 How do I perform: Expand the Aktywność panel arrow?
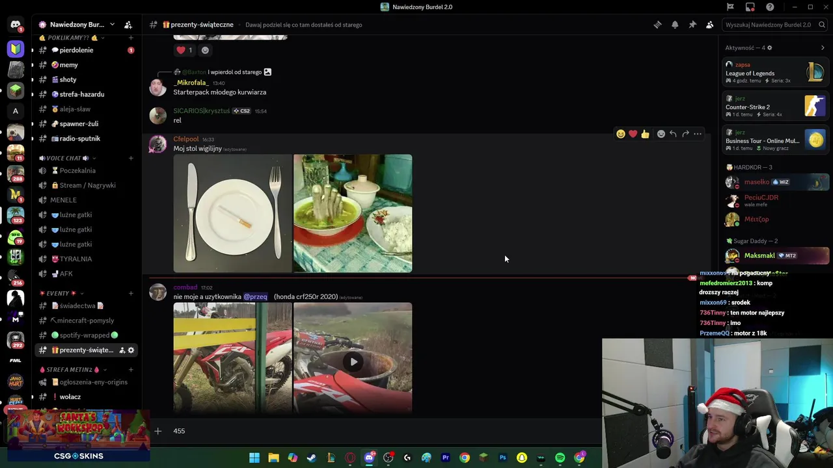[x=823, y=47]
